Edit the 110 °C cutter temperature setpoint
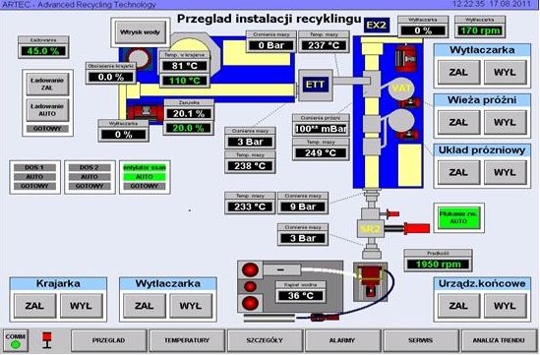Image resolution: width=540 pixels, height=355 pixels. pyautogui.click(x=185, y=81)
